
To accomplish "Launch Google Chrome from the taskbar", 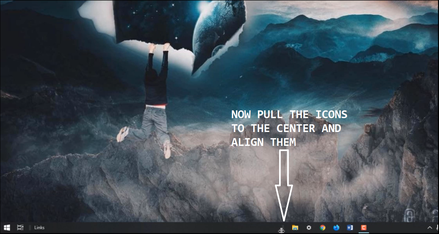I will [x=322, y=228].
